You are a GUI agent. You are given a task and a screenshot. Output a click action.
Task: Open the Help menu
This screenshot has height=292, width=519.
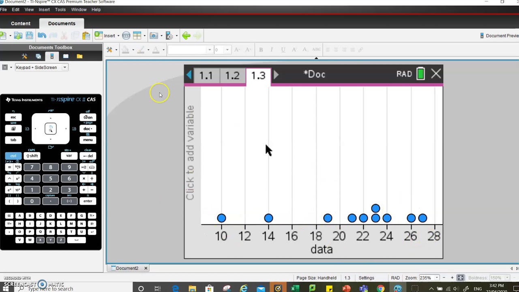(96, 9)
